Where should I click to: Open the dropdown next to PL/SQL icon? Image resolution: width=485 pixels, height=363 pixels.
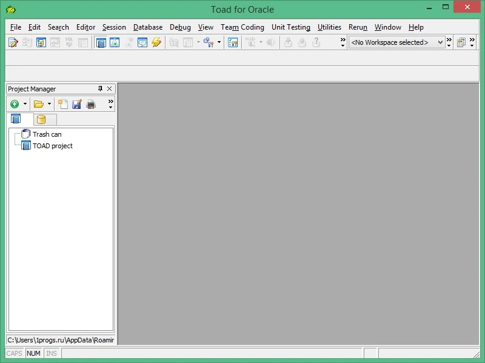click(261, 42)
